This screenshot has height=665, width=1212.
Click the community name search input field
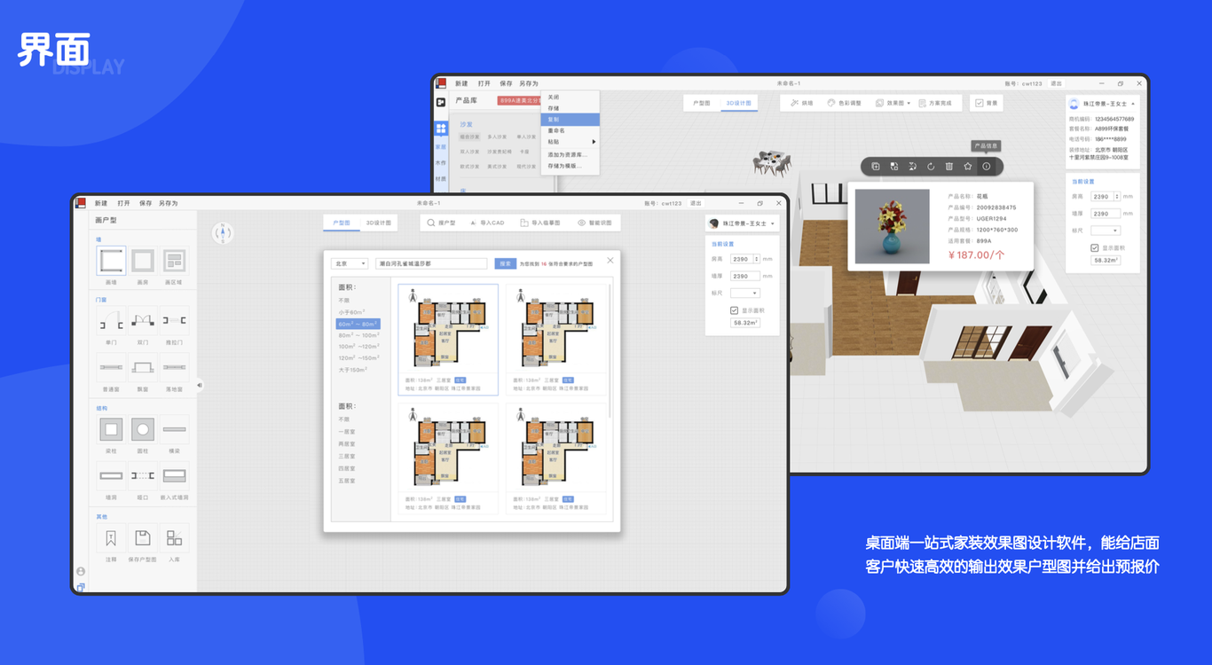[431, 263]
